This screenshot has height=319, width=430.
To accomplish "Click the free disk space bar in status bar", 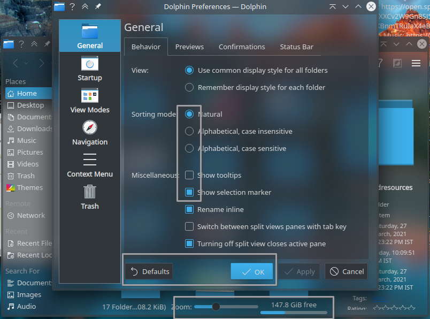I will [294, 313].
